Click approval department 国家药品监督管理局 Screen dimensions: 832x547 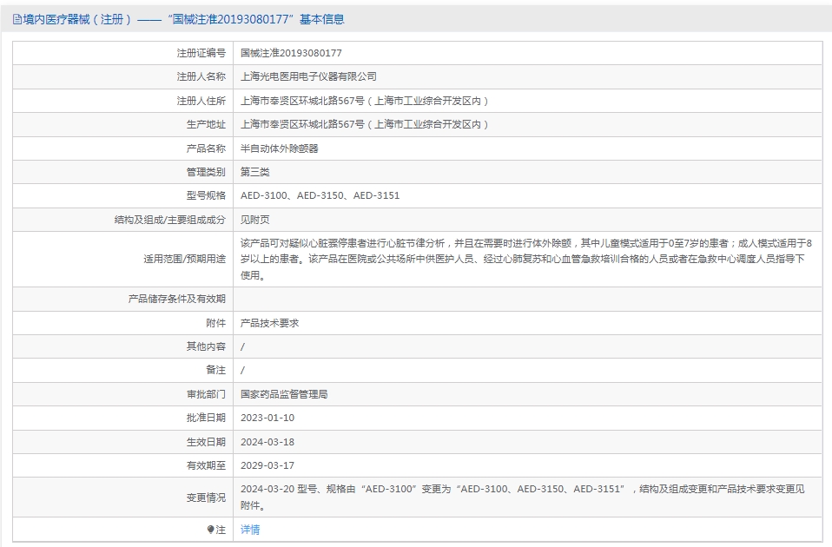(x=284, y=394)
